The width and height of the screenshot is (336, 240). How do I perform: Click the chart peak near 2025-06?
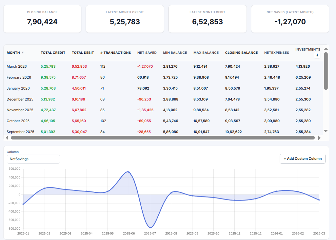[129, 172]
